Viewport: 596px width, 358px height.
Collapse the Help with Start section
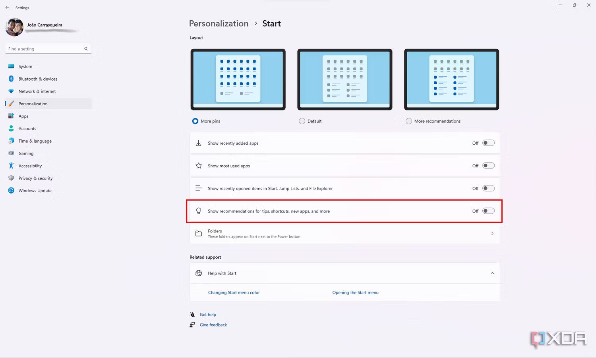click(x=492, y=273)
